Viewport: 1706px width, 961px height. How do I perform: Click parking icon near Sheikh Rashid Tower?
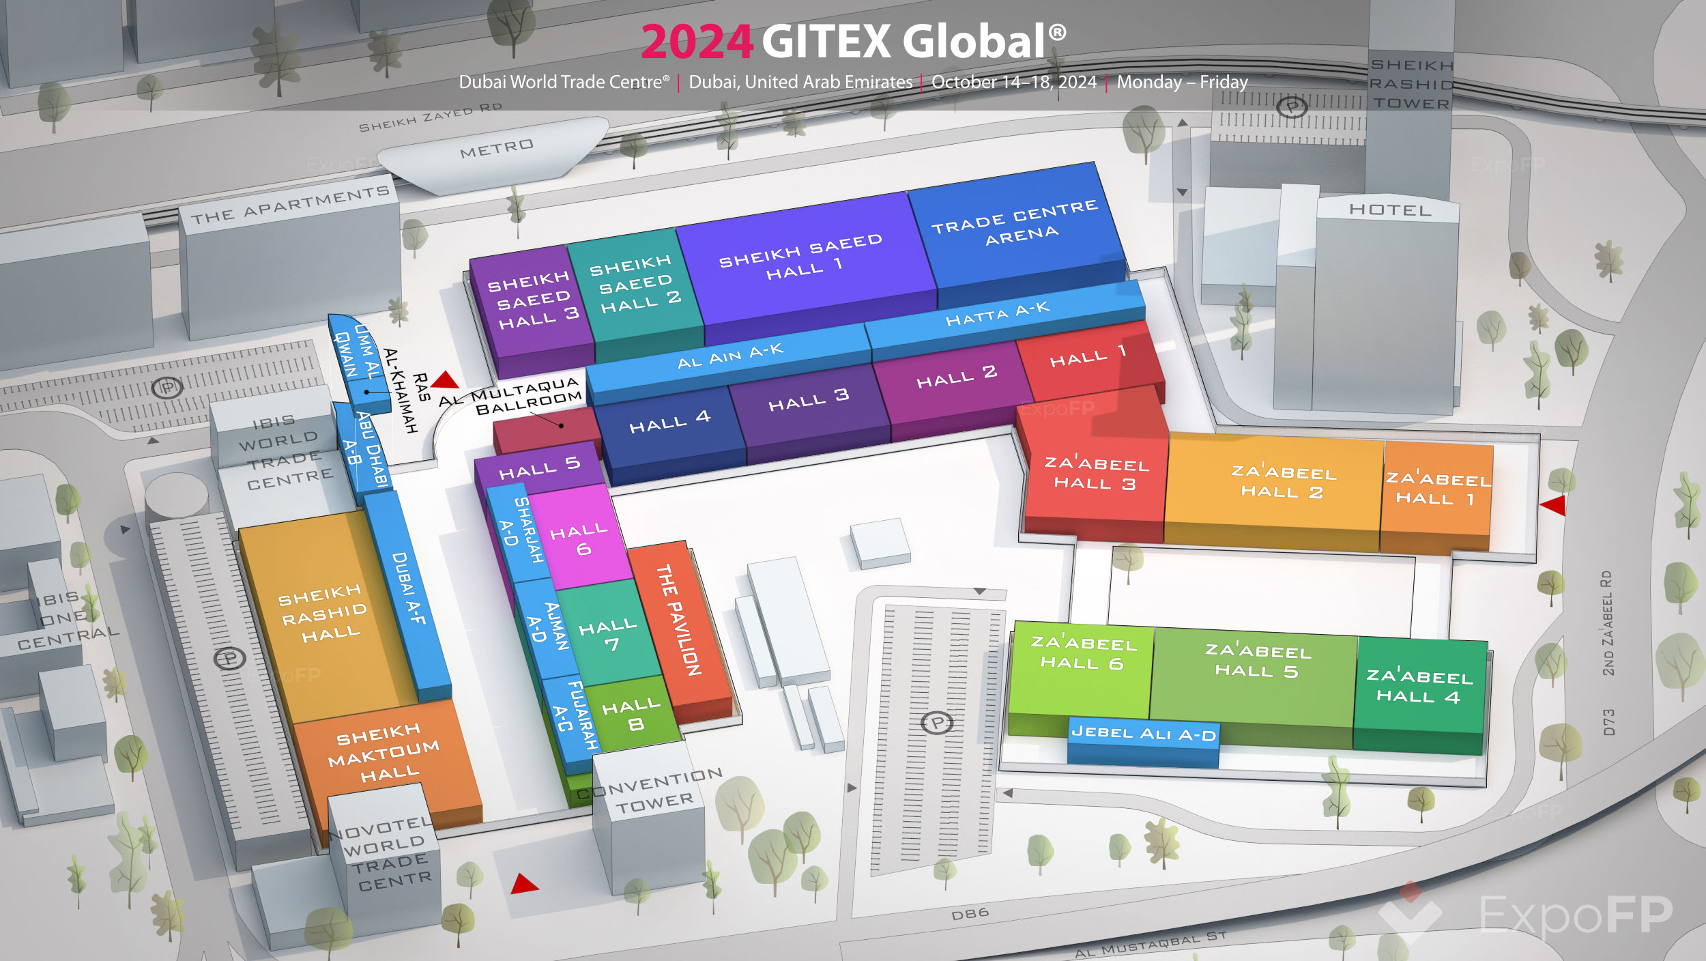coord(1292,107)
